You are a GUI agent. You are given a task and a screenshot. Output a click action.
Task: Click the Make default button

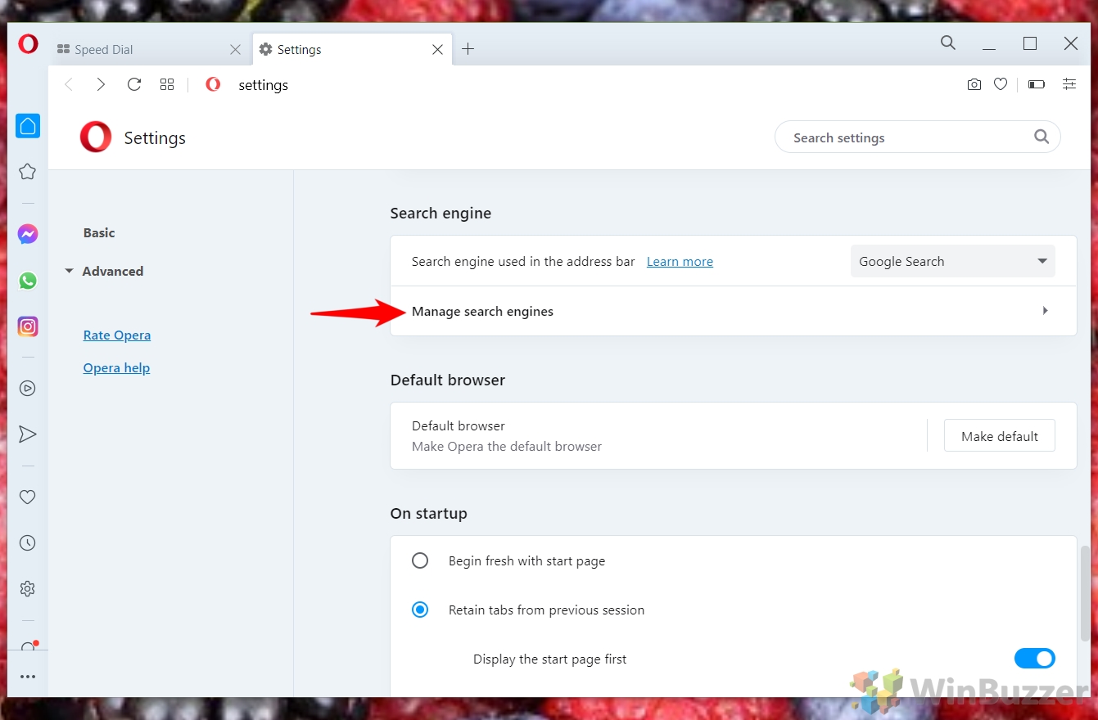[1000, 436]
